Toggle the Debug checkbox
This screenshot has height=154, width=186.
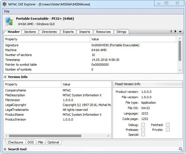143,125
